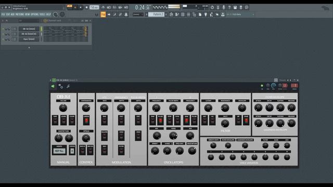Click the play/pause transport button
Screen dimensions: 333x187
click(x=75, y=7)
